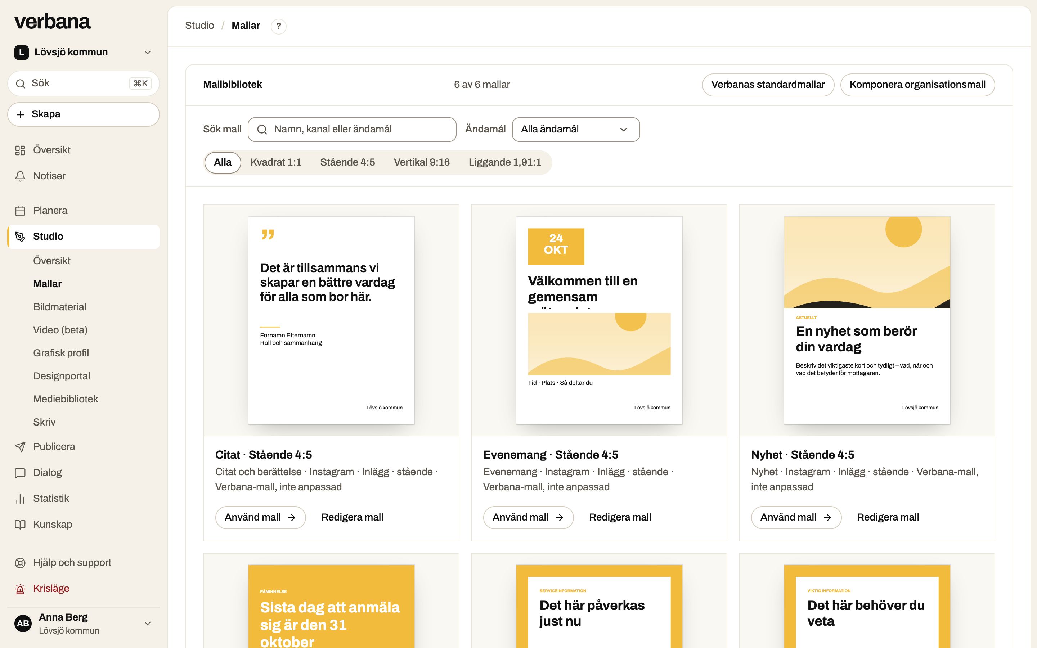Edit the Evenemang template via Redigera mall
Viewport: 1037px width, 648px height.
point(620,518)
